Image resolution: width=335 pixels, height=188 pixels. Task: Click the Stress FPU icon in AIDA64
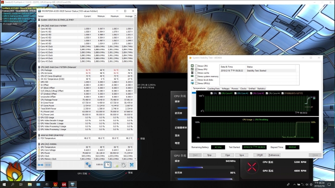[x=192, y=69]
